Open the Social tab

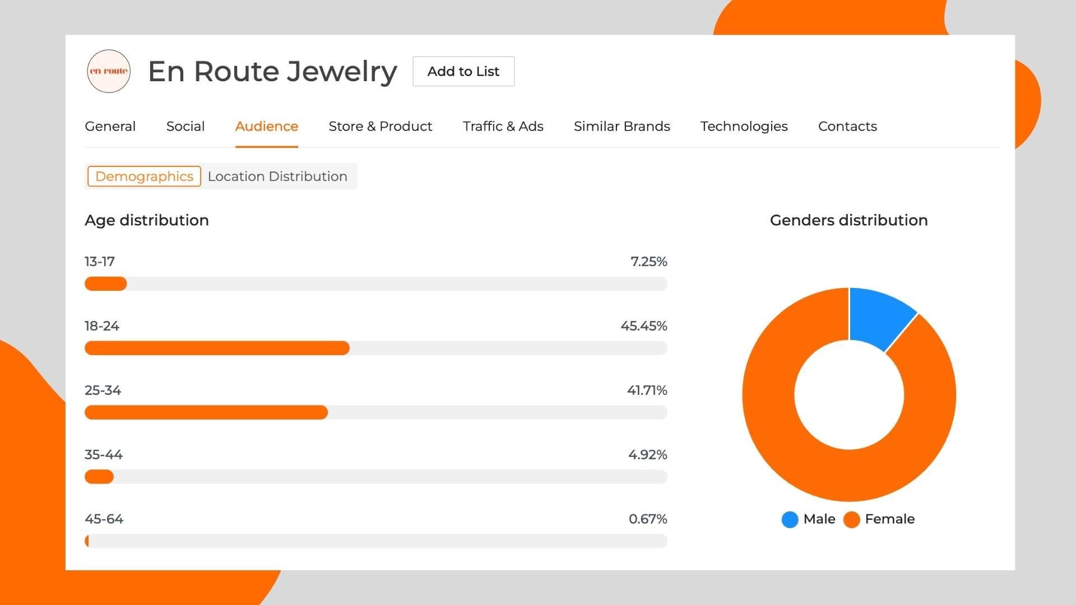tap(185, 127)
